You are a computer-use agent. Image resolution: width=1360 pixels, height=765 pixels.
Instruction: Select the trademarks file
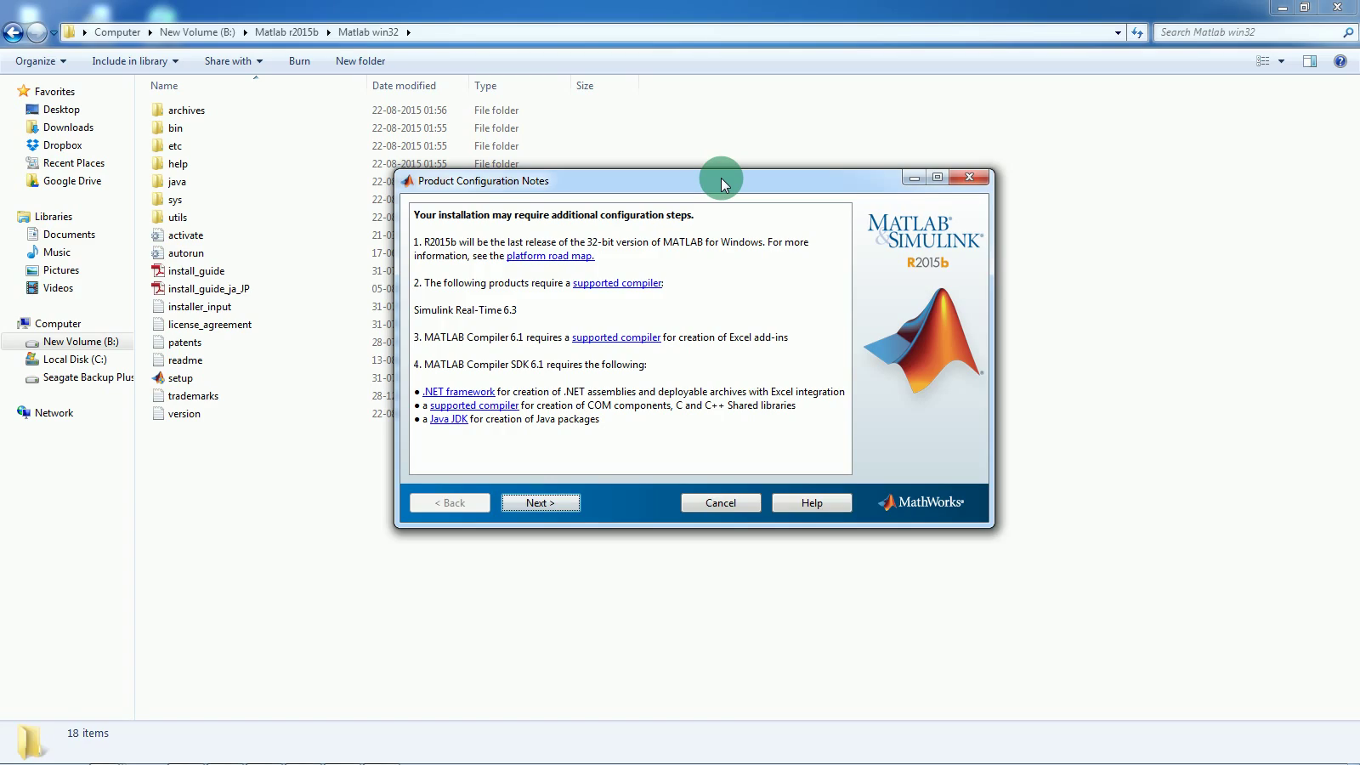click(x=193, y=395)
